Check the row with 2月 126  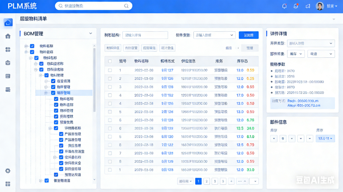point(110,112)
